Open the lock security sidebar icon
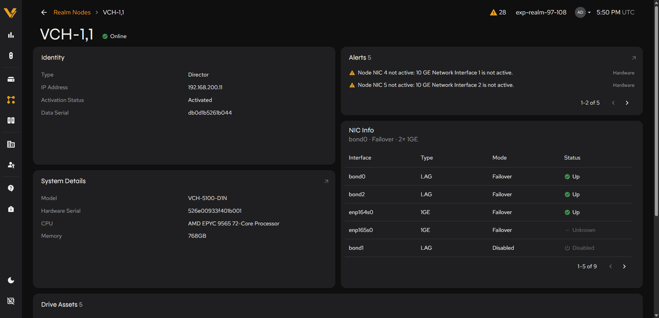 11,209
